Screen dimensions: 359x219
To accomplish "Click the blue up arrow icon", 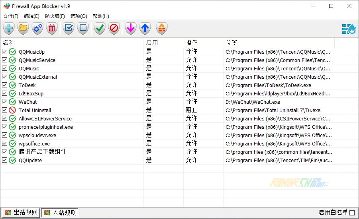I will coord(145,28).
